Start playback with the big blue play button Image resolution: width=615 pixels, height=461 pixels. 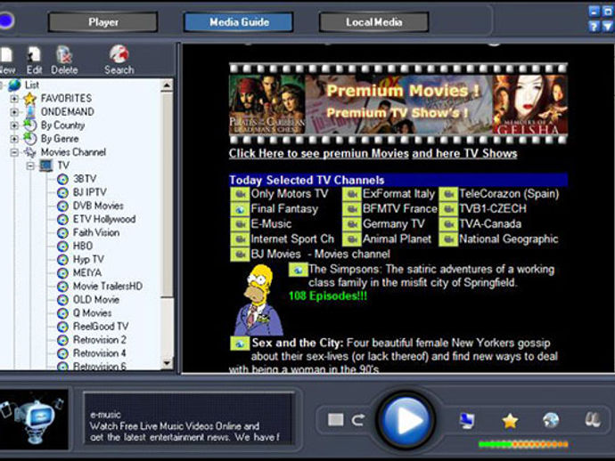(x=406, y=420)
